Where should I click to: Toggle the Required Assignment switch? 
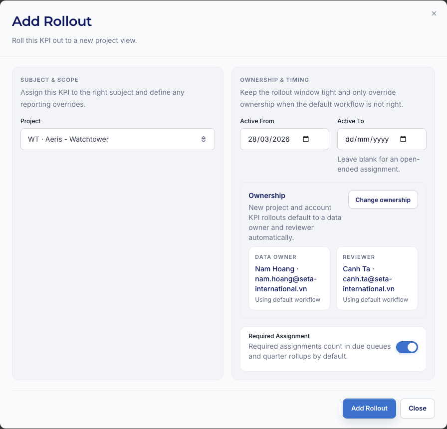tap(407, 347)
